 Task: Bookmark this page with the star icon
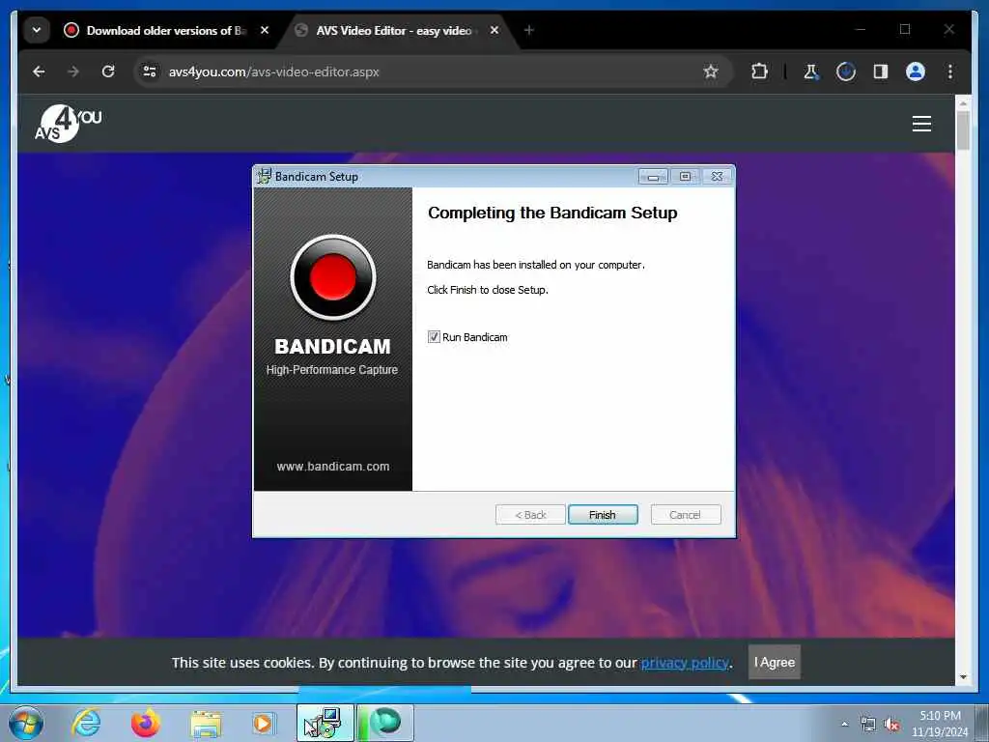pyautogui.click(x=711, y=71)
